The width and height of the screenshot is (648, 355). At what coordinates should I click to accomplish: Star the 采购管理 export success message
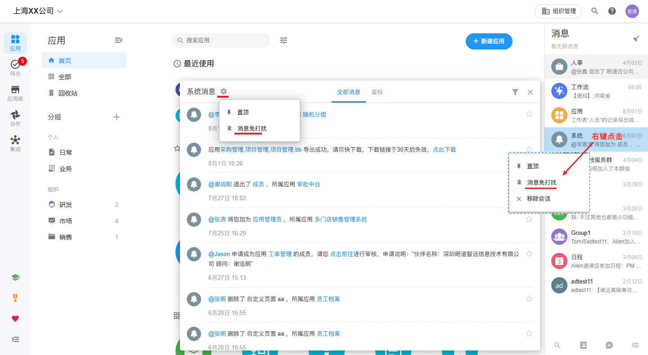pos(529,149)
